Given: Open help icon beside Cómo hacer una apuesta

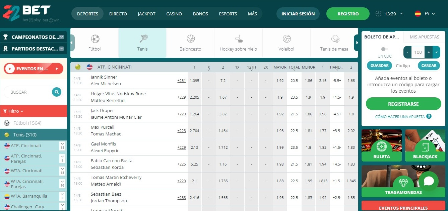Looking at the screenshot, I should [429, 117].
